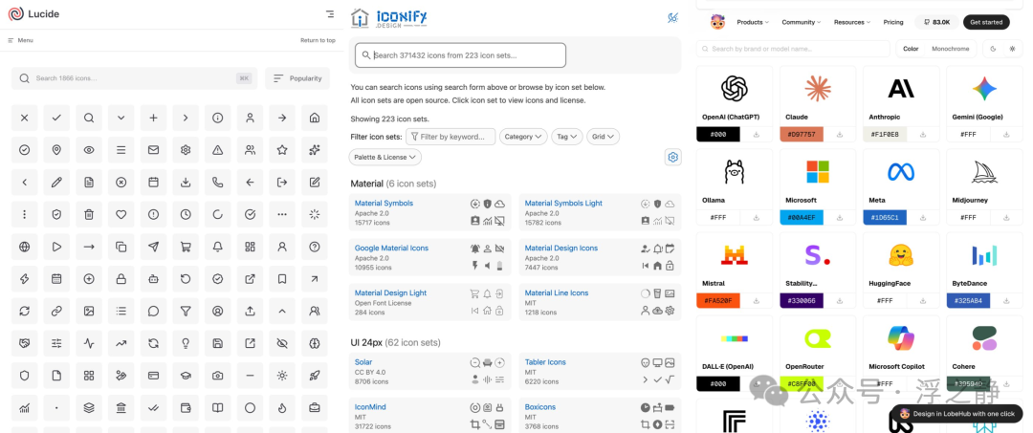Screen dimensions: 1033x433
Task: Open the Grid filter dropdown
Action: (603, 137)
